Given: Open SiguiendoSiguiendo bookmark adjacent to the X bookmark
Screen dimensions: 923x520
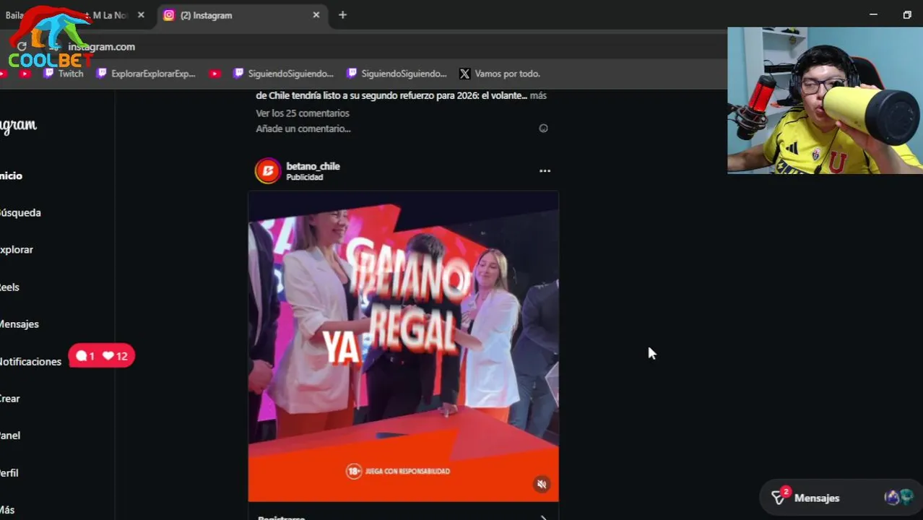Looking at the screenshot, I should [396, 73].
